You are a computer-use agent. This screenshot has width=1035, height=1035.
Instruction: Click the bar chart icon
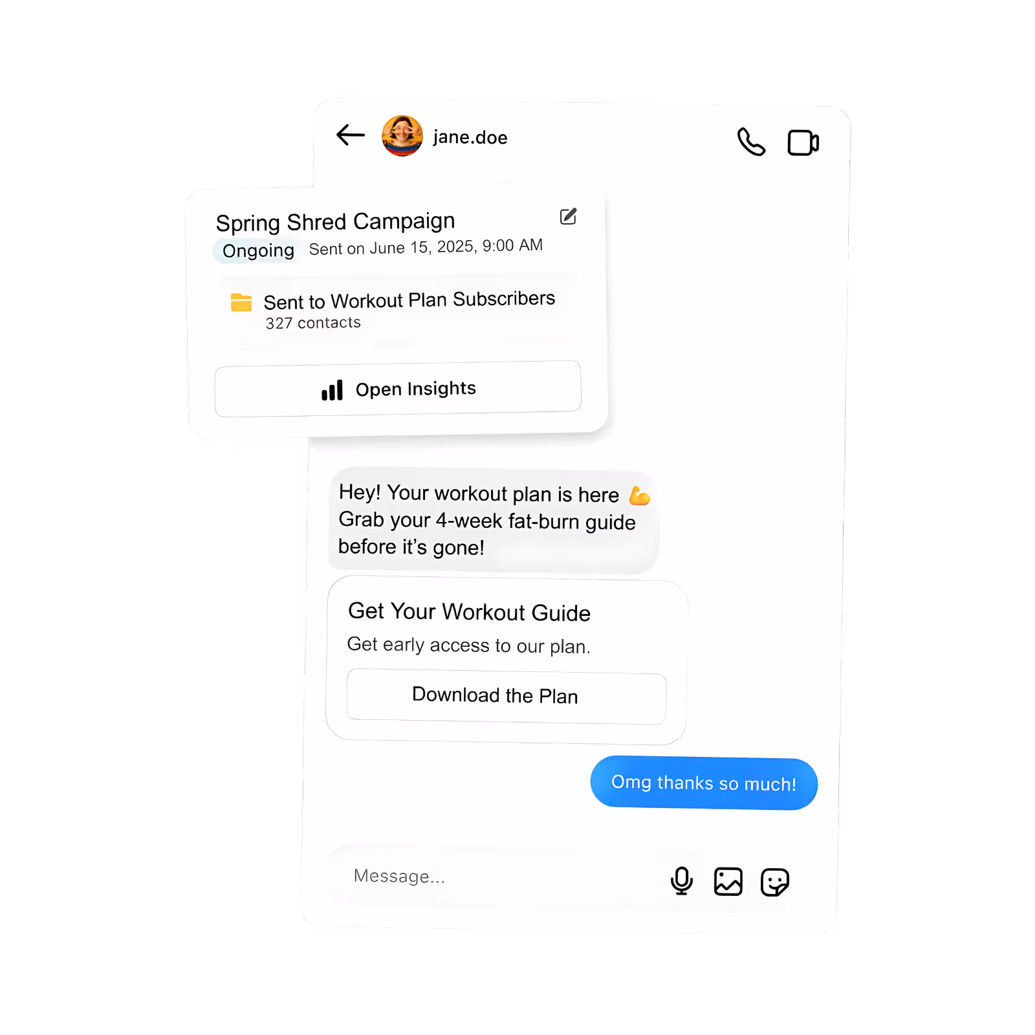click(332, 390)
